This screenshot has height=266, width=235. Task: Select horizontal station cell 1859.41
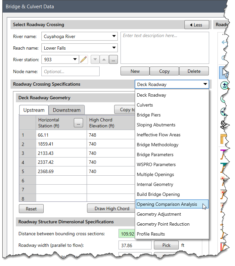pos(61,144)
